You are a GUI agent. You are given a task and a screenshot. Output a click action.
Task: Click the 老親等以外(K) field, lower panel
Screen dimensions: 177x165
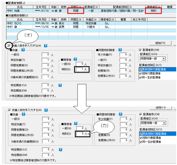(x=124, y=140)
